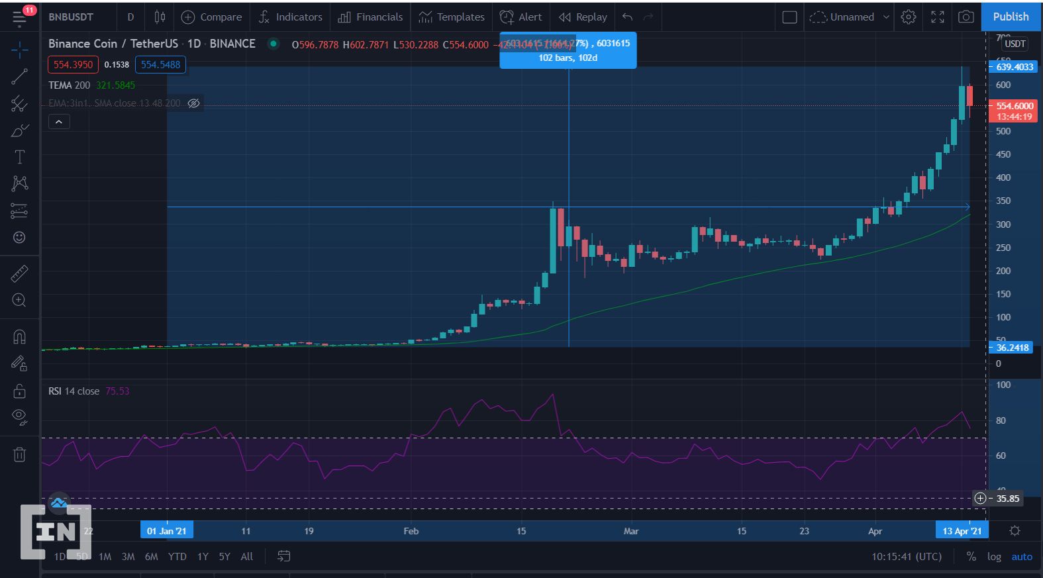Open the emoji icons tool
The height and width of the screenshot is (578, 1043).
(19, 238)
